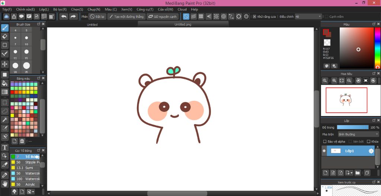Click the Undo arrow in toolbar
The height and width of the screenshot is (196, 381).
pos(64,17)
